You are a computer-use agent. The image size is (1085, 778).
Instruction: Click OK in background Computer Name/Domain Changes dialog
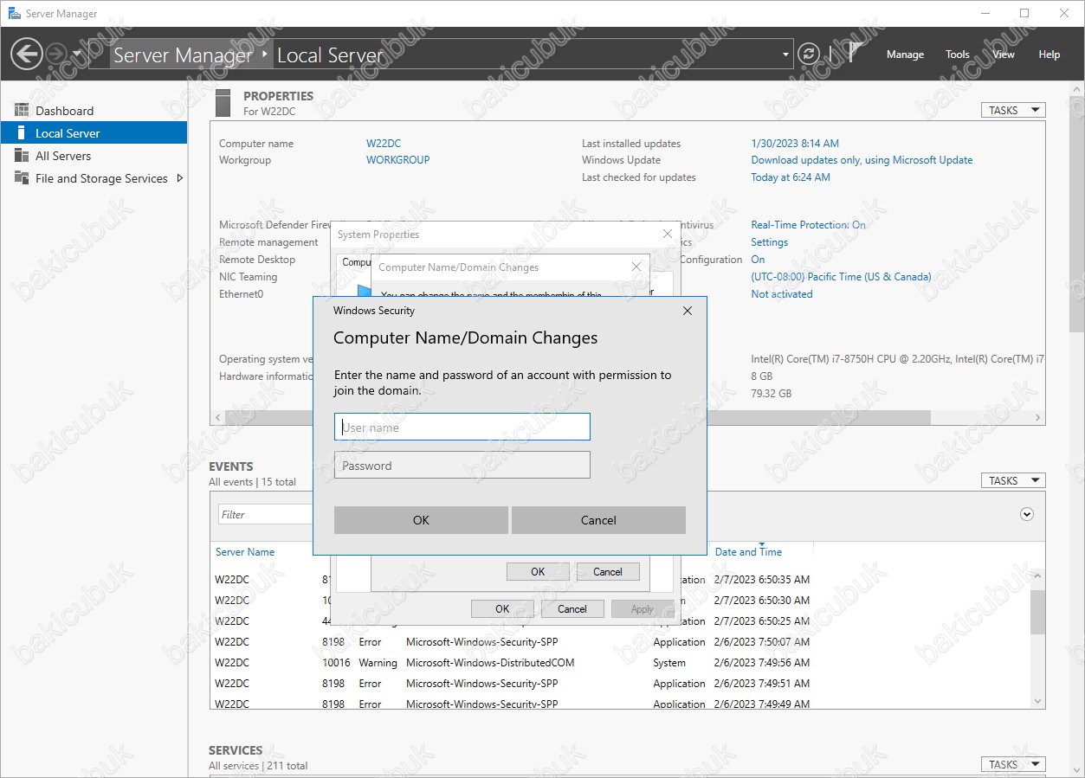click(538, 571)
